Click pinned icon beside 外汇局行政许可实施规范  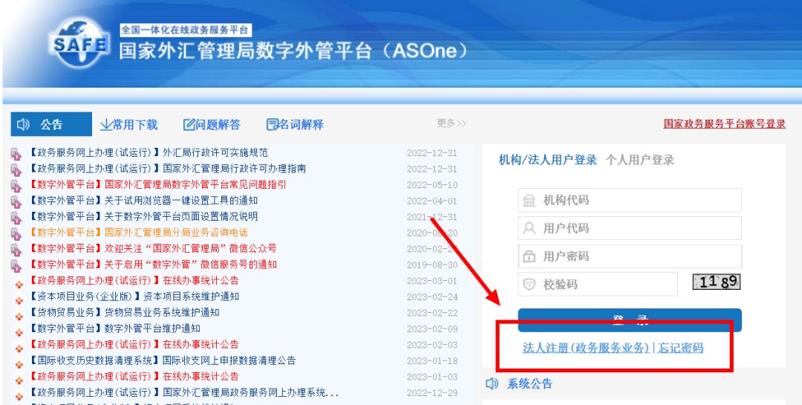[x=16, y=154]
